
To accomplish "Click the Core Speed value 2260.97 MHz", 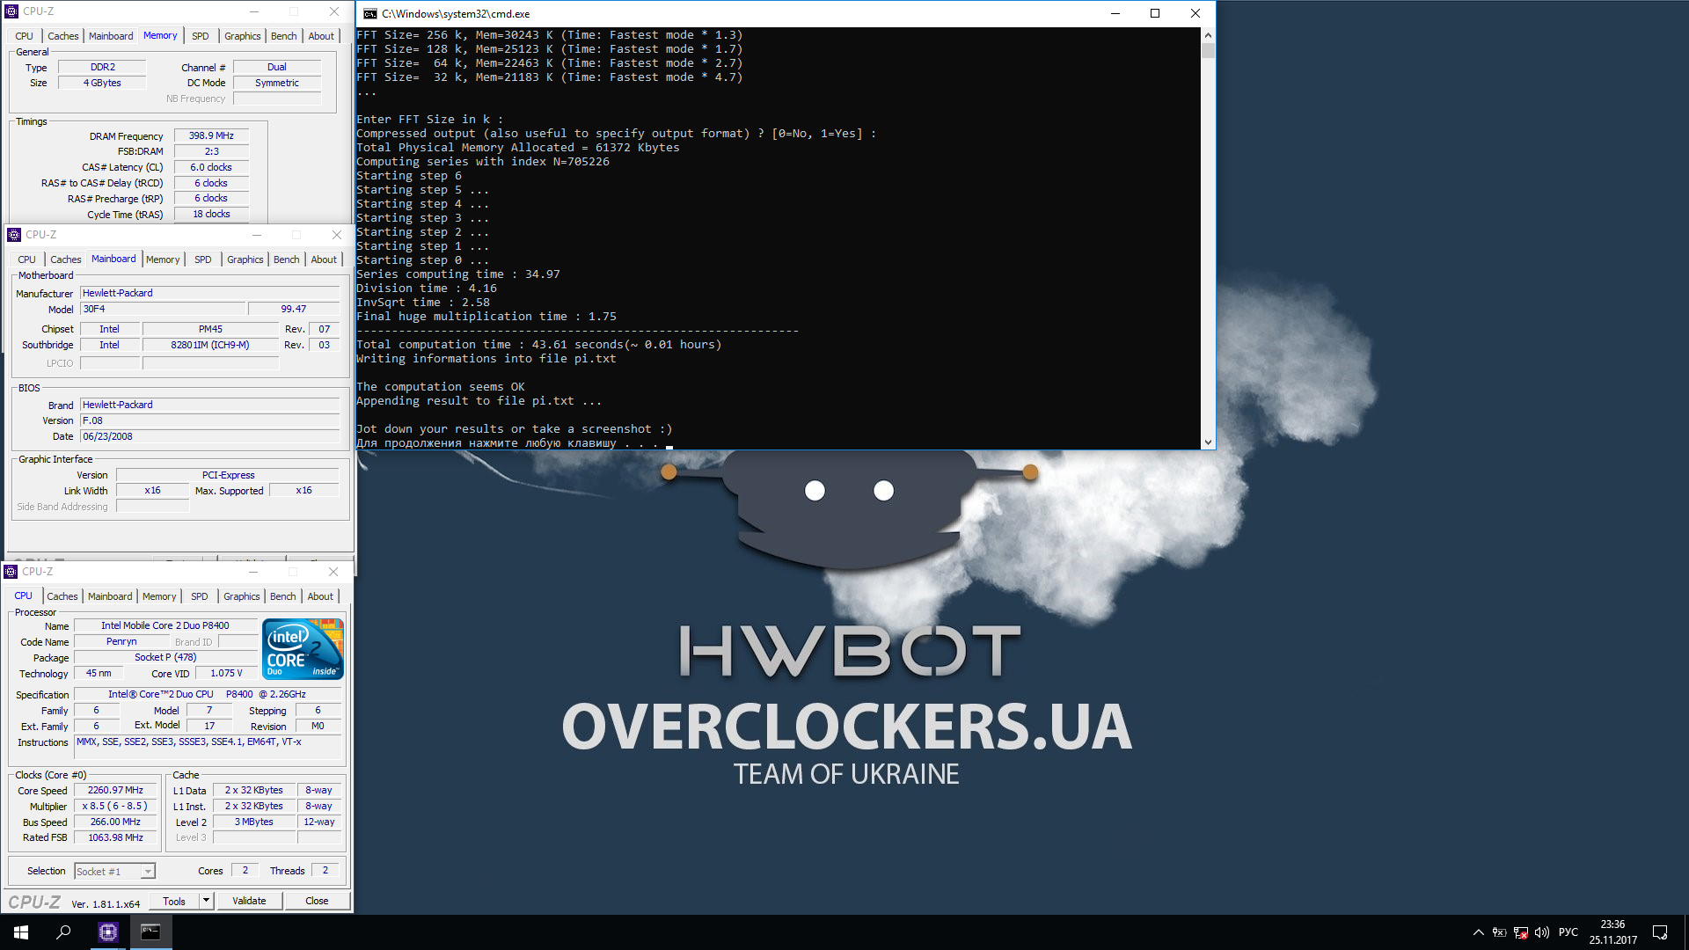I will pos(115,791).
